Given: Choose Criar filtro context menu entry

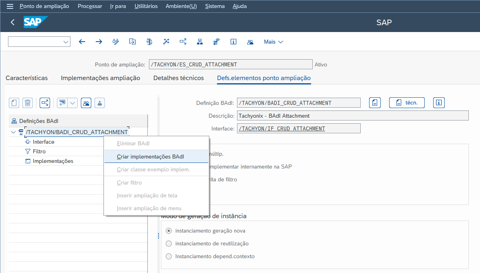Looking at the screenshot, I should click(x=156, y=183).
